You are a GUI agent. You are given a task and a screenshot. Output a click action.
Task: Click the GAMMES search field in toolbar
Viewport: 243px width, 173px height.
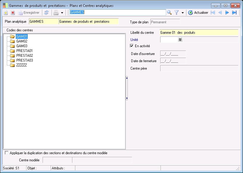118,12
